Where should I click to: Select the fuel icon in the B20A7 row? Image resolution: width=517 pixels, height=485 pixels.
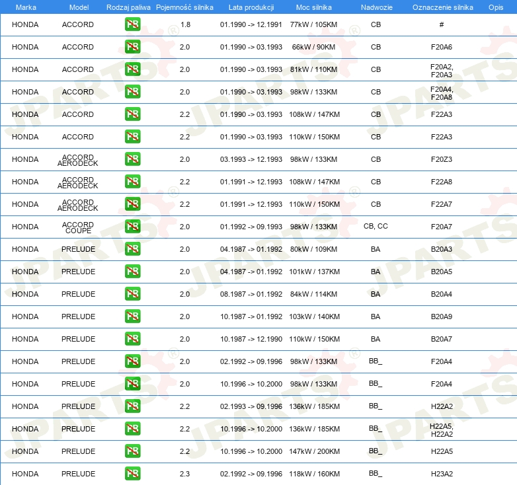pos(132,339)
